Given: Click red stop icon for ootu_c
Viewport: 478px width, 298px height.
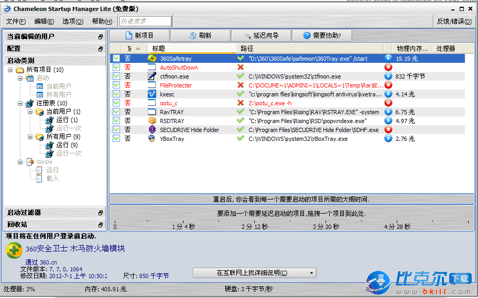Looking at the screenshot, I should [388, 103].
